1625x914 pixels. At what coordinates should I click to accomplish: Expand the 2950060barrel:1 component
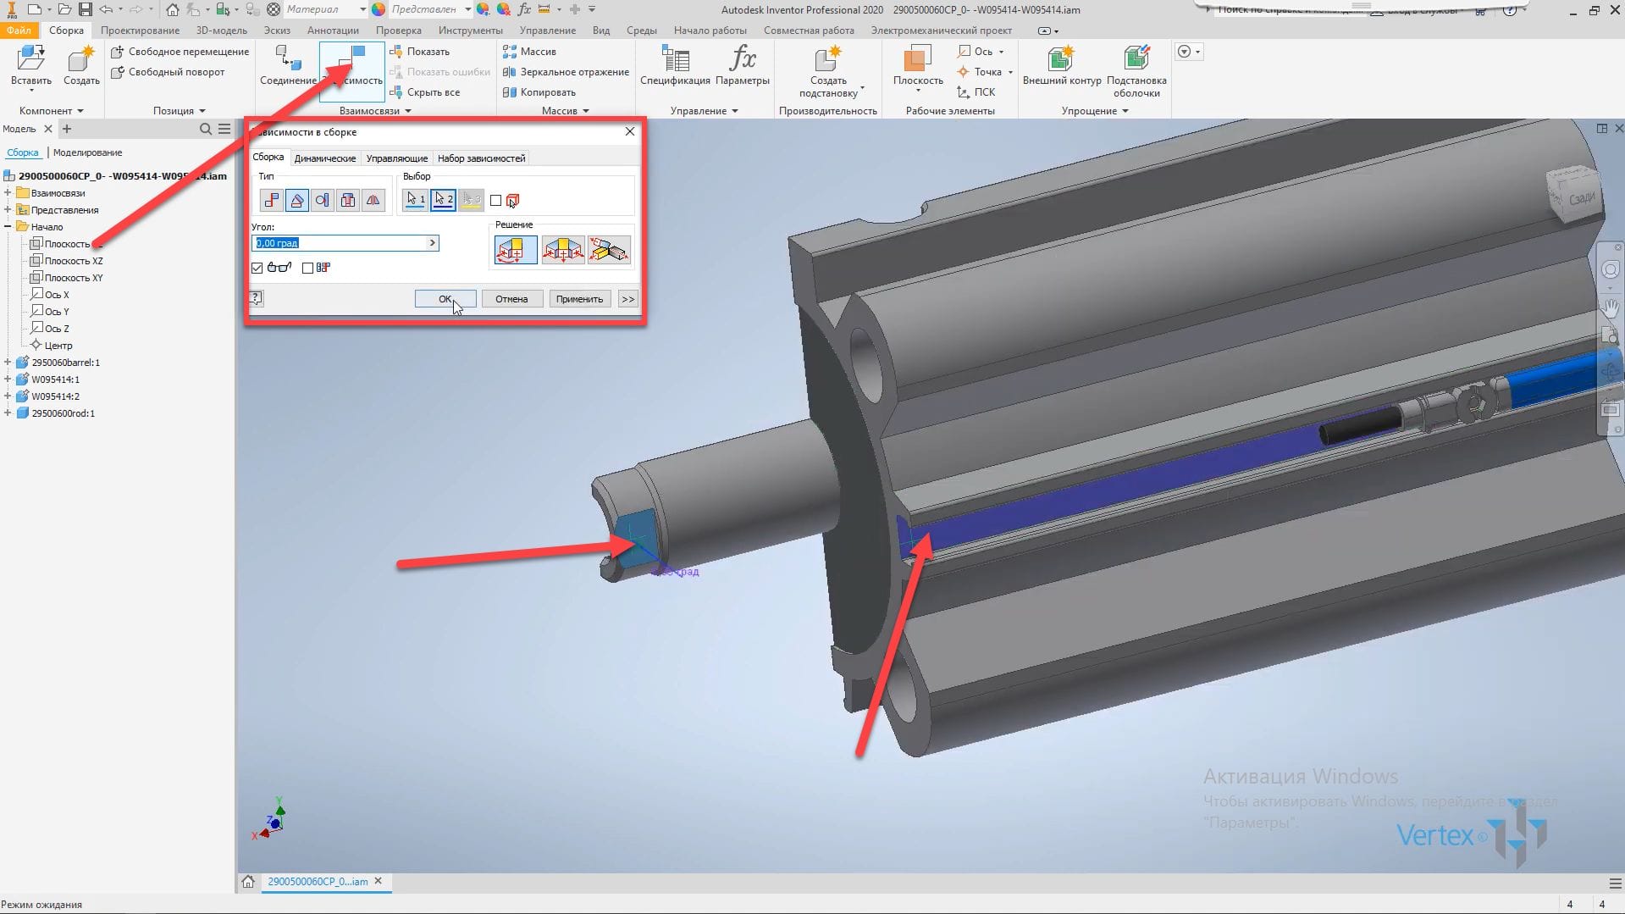pos(8,363)
